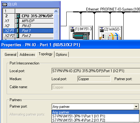Click the rack table scrollbar thumb
This screenshot has width=140, height=123.
coord(56,31)
